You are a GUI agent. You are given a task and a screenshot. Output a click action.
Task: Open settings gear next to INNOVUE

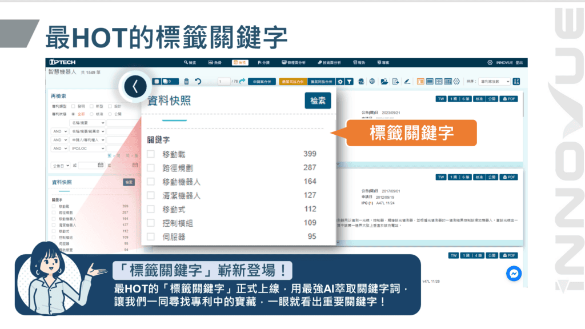click(490, 62)
